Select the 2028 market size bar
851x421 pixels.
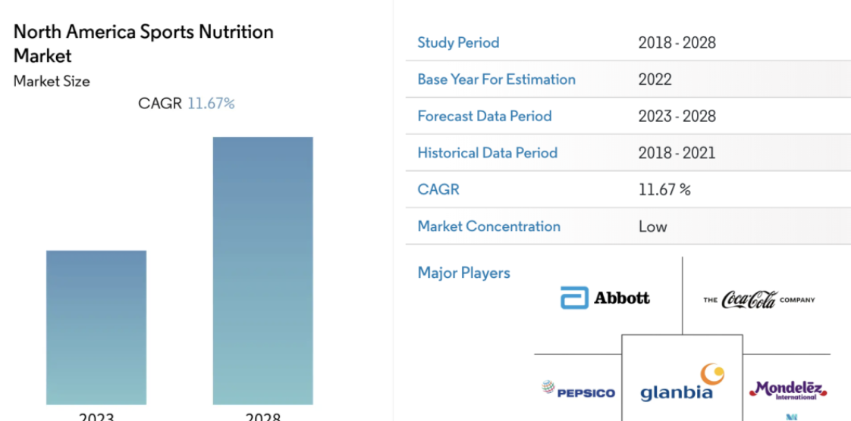262,271
